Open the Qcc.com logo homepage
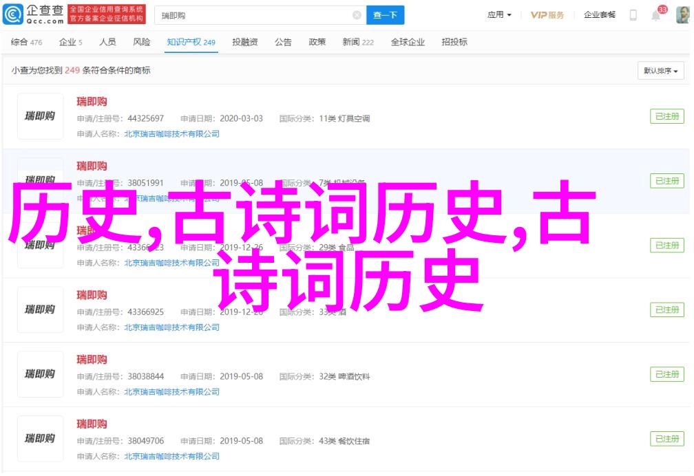 34,14
